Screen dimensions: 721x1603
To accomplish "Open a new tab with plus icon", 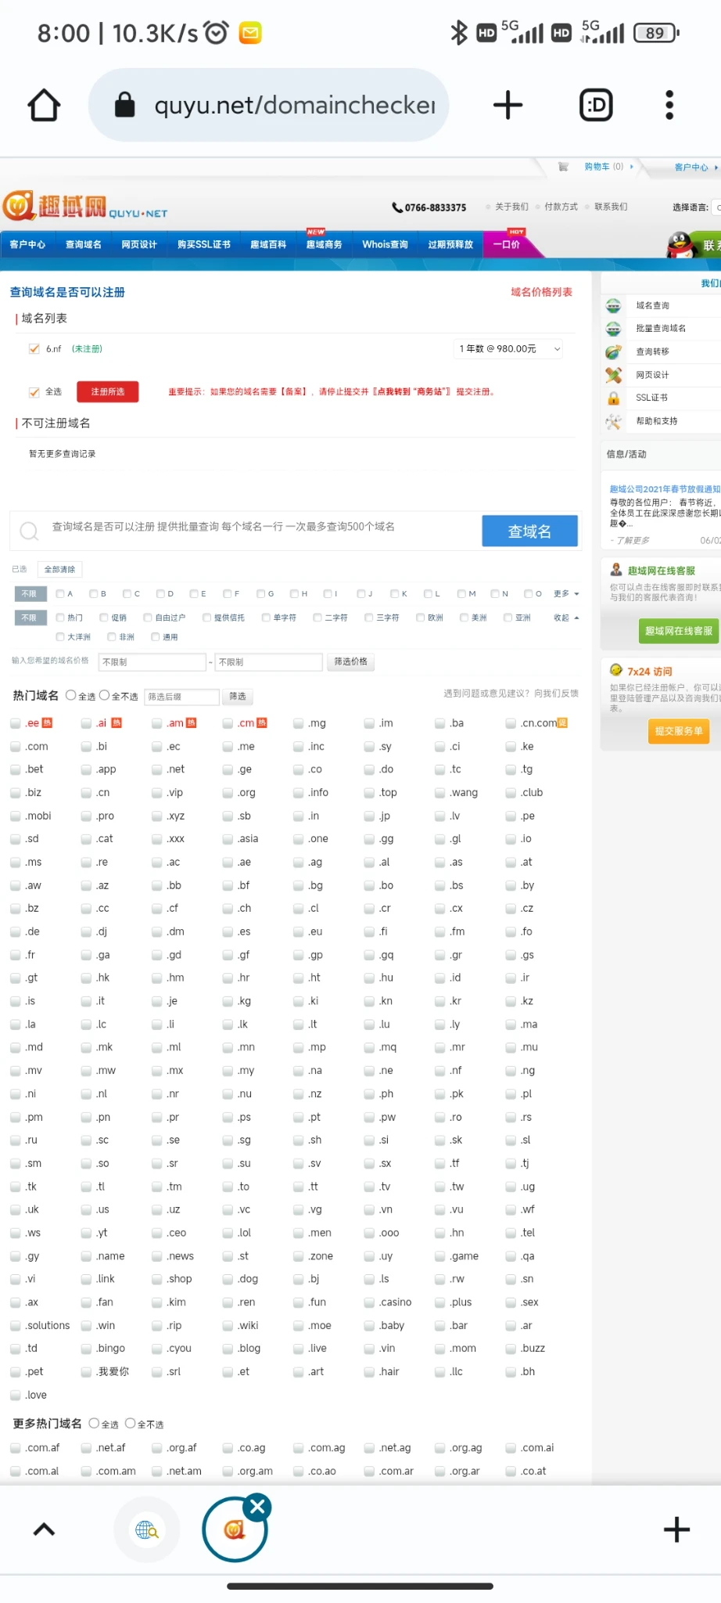I will [508, 105].
